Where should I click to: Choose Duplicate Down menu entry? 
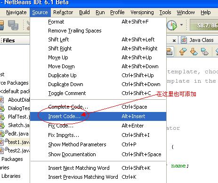pyautogui.click(x=98, y=84)
